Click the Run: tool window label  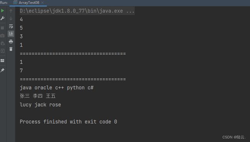[x=4, y=3]
